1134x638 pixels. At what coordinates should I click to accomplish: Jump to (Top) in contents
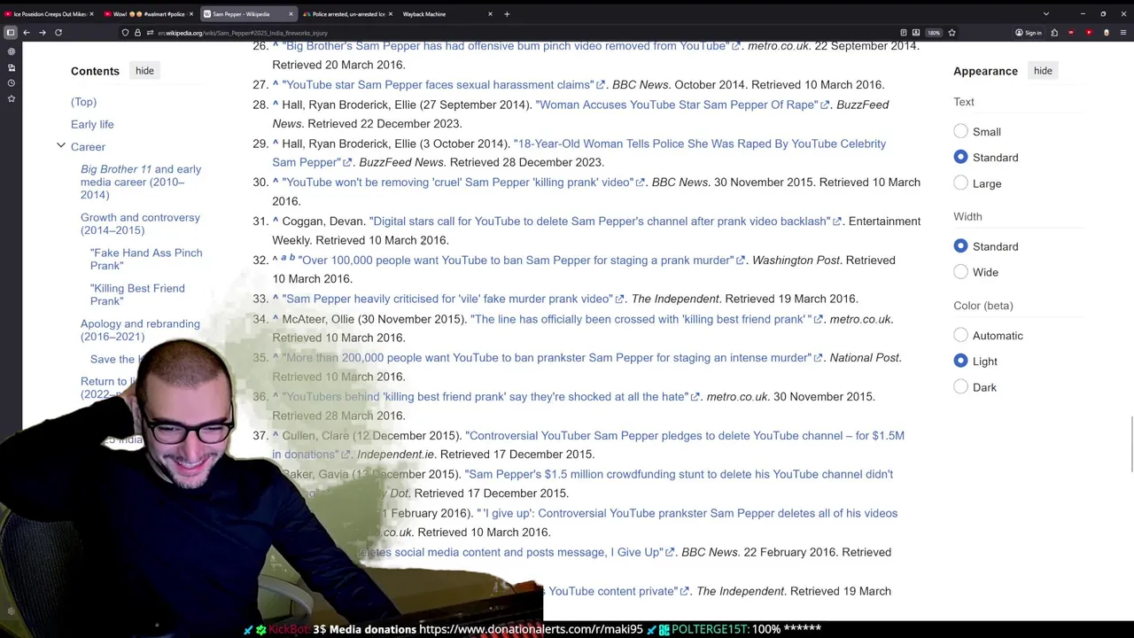[x=83, y=102]
